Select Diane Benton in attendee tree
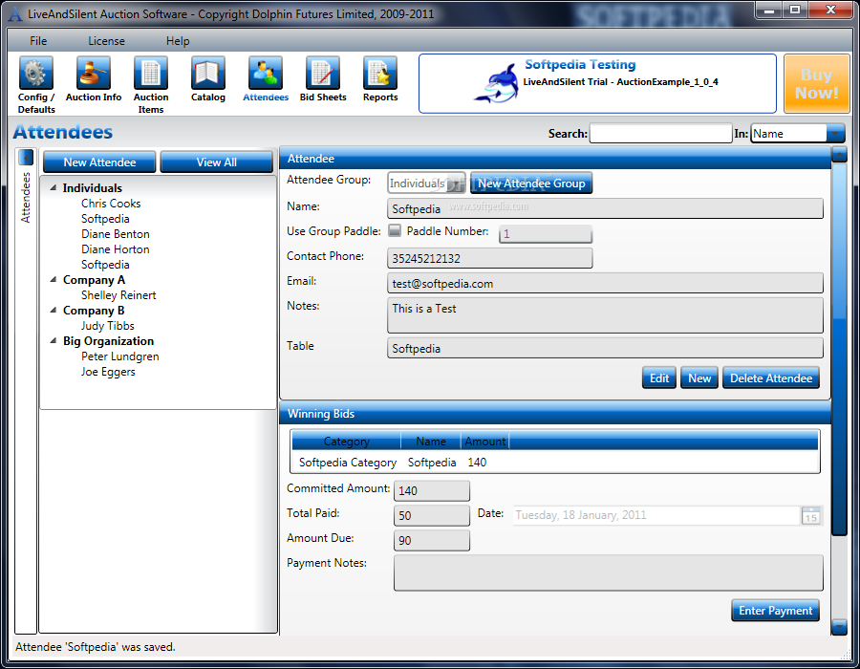Viewport: 860px width, 669px height. click(x=116, y=234)
